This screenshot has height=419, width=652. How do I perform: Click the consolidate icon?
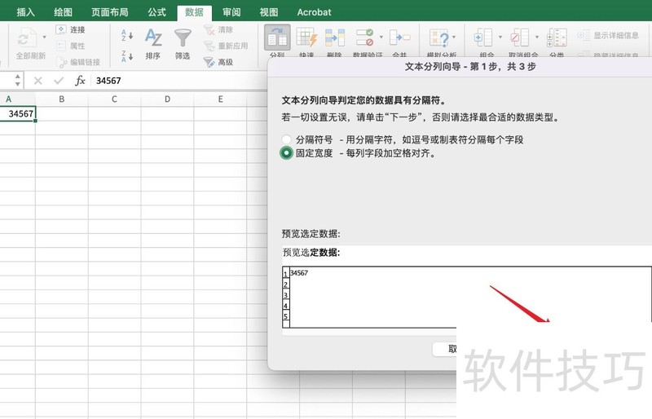(399, 37)
